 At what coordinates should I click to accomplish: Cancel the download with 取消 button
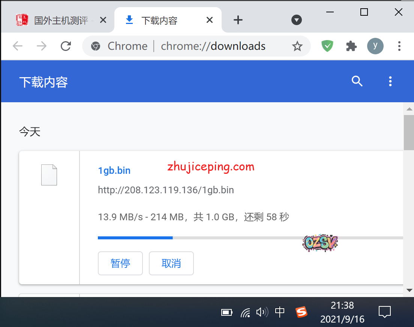pyautogui.click(x=171, y=263)
